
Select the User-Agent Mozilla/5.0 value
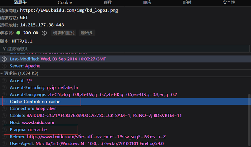100,143
